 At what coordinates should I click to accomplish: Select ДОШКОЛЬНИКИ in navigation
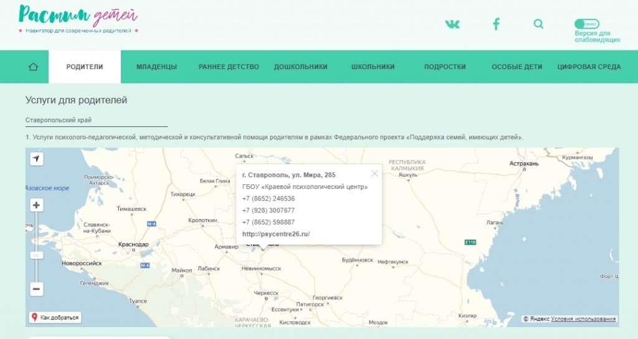(x=301, y=67)
